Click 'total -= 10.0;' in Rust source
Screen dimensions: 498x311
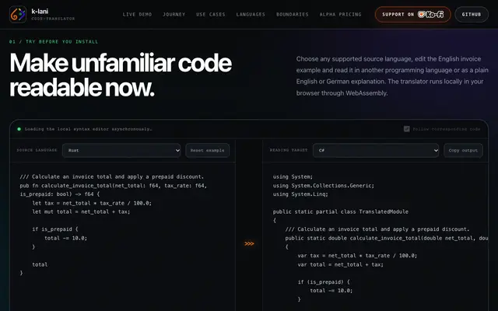tap(65, 238)
